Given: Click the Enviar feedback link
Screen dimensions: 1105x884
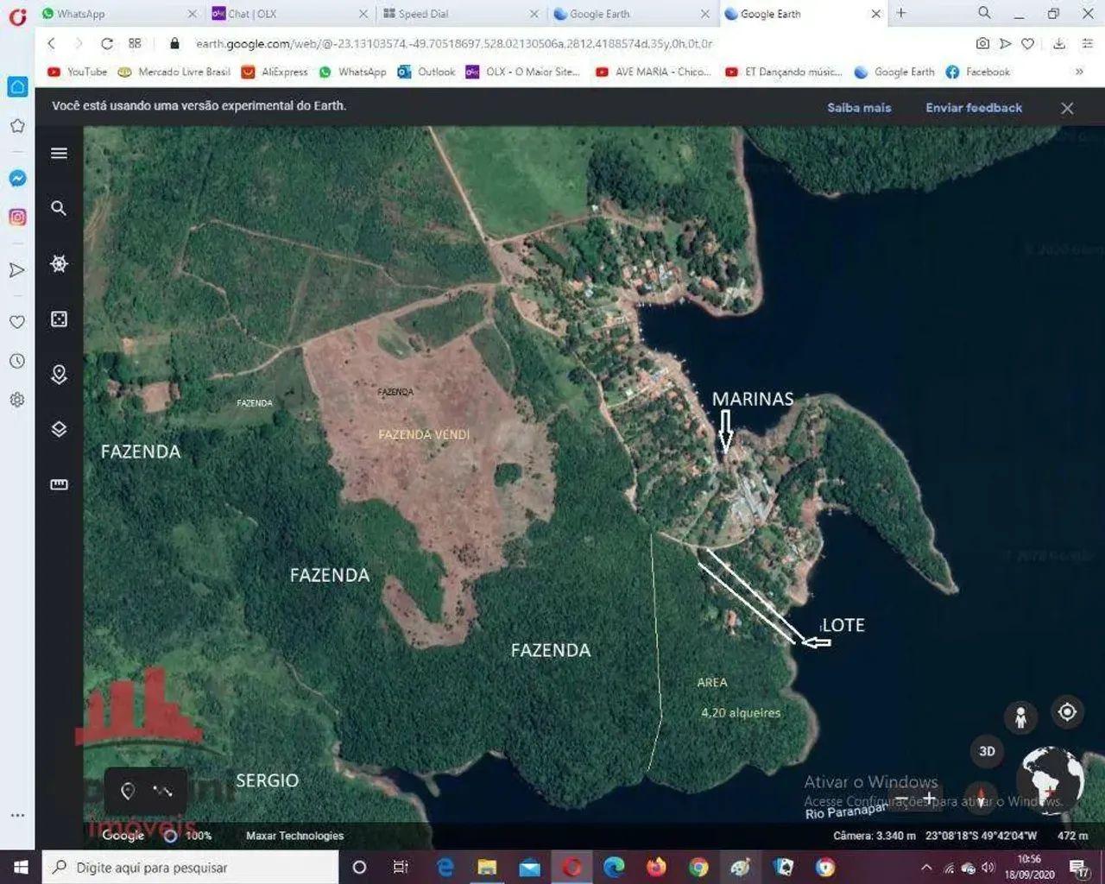Looking at the screenshot, I should (x=974, y=108).
